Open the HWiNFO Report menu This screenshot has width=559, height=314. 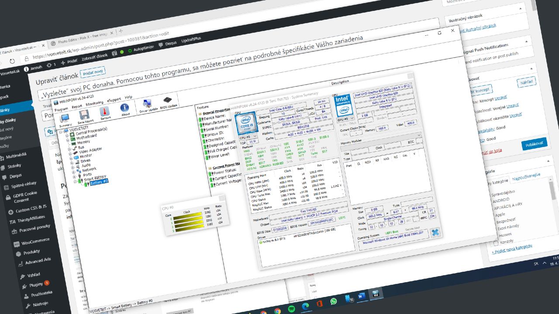pyautogui.click(x=77, y=106)
